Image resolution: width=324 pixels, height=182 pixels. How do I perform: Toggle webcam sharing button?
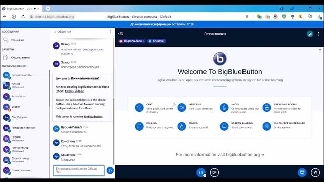tap(214, 173)
